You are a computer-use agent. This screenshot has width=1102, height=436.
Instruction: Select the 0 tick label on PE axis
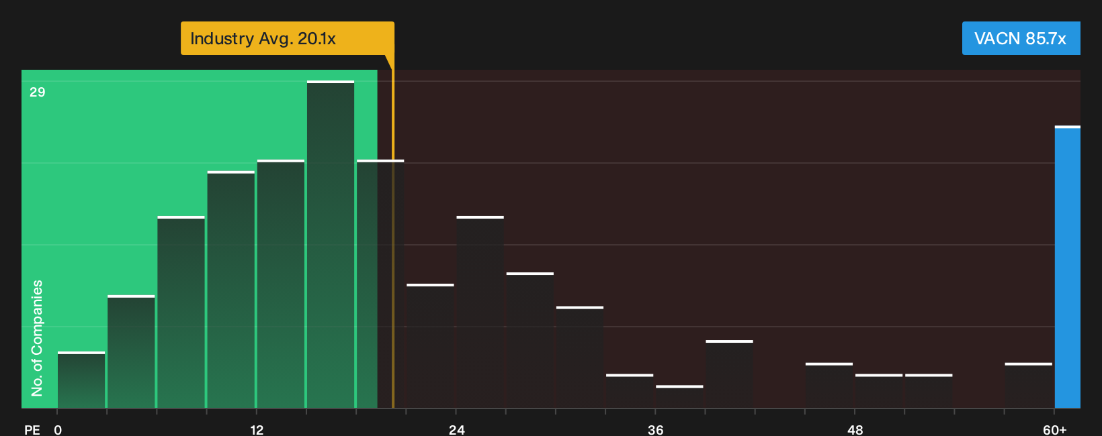[x=58, y=430]
